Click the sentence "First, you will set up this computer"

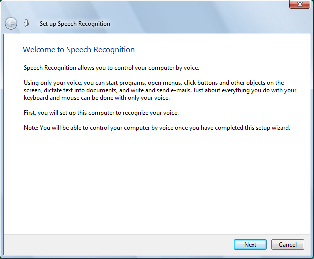[x=101, y=113]
